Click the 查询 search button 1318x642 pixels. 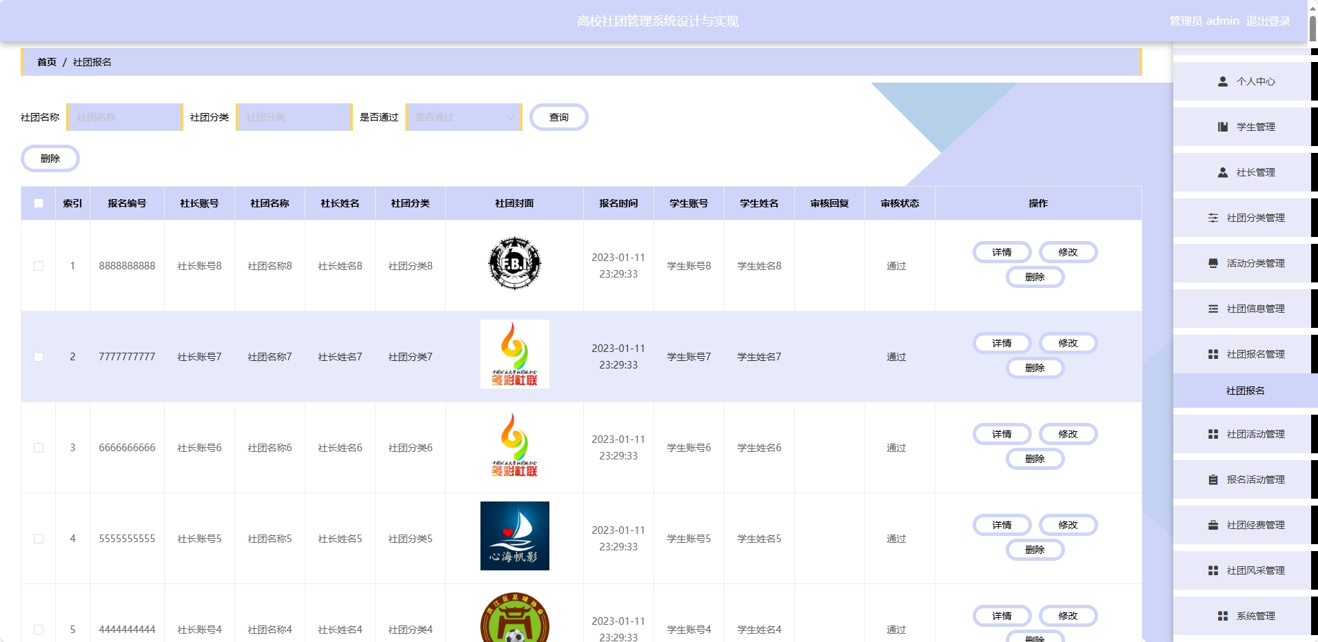[559, 117]
